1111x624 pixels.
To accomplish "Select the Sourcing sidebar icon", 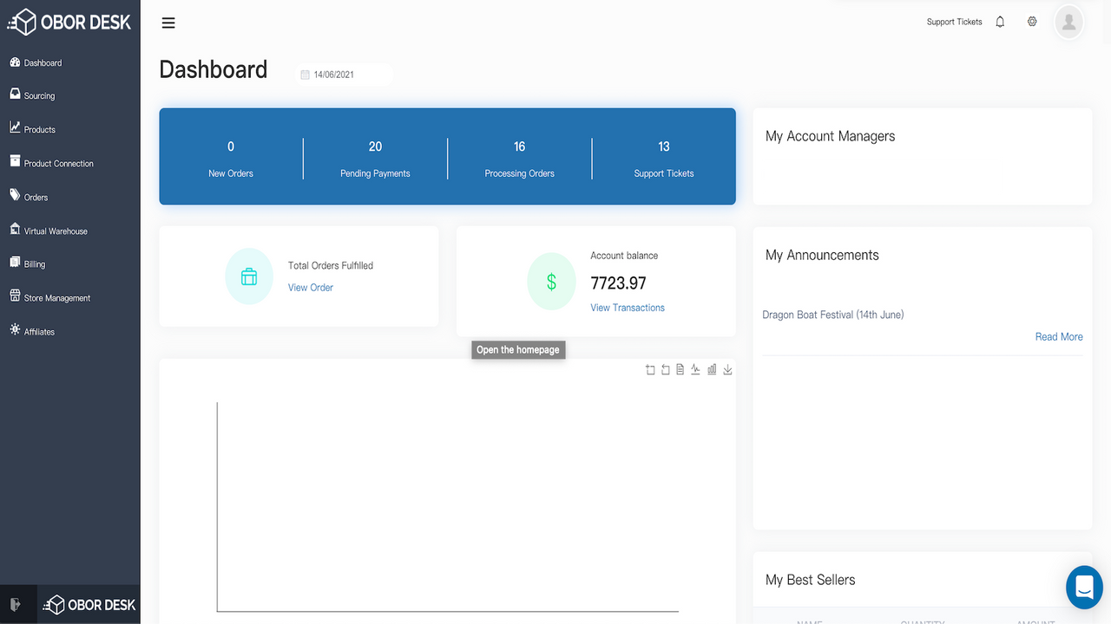I will click(15, 95).
